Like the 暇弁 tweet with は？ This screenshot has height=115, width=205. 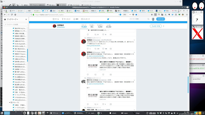click(103, 104)
